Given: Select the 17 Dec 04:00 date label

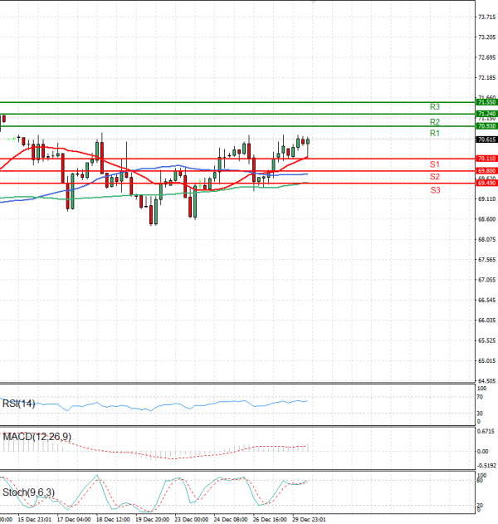Looking at the screenshot, I should tap(74, 520).
